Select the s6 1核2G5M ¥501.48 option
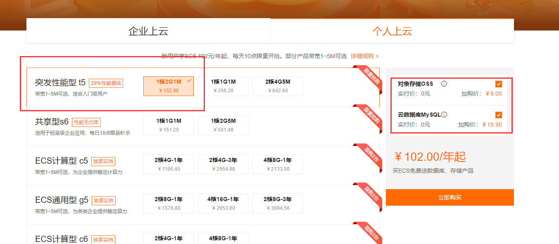Image resolution: width=559 pixels, height=244 pixels. (x=223, y=125)
